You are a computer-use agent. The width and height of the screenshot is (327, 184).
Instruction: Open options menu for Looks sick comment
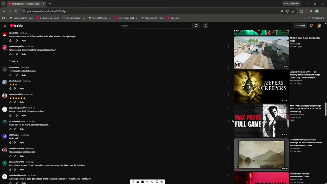pos(229,135)
